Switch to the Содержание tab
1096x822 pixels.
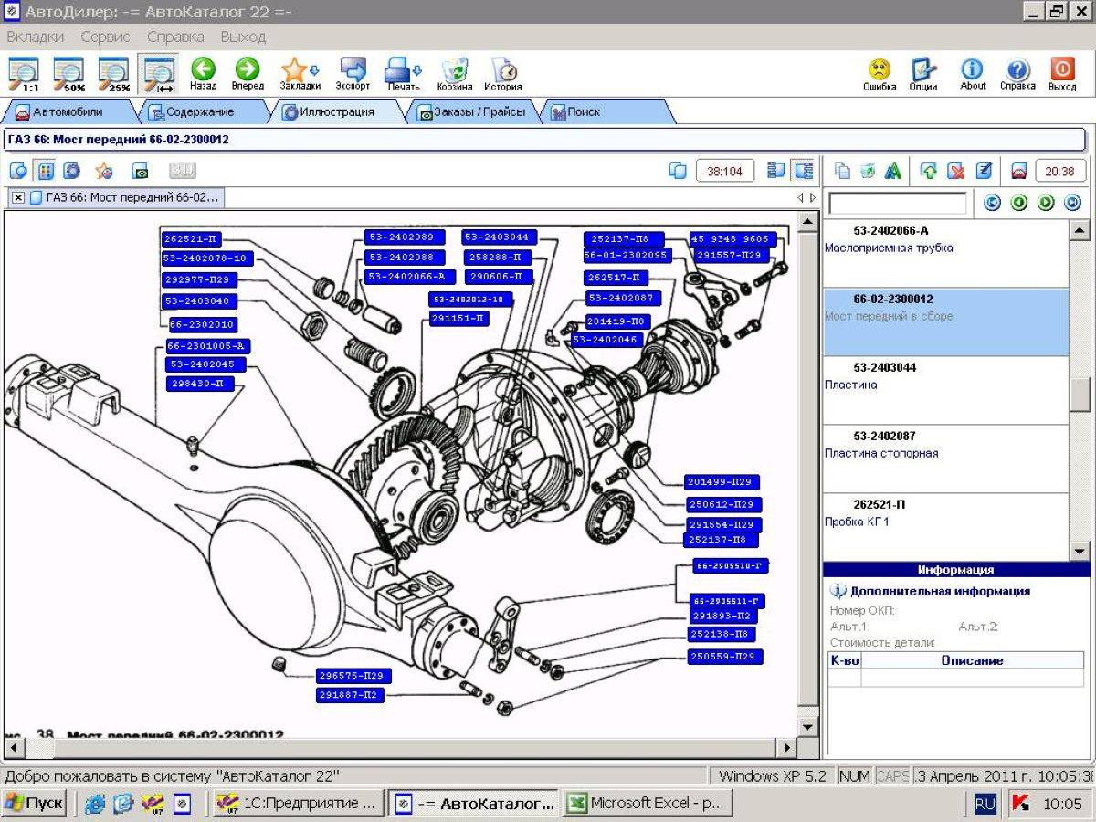coord(199,111)
